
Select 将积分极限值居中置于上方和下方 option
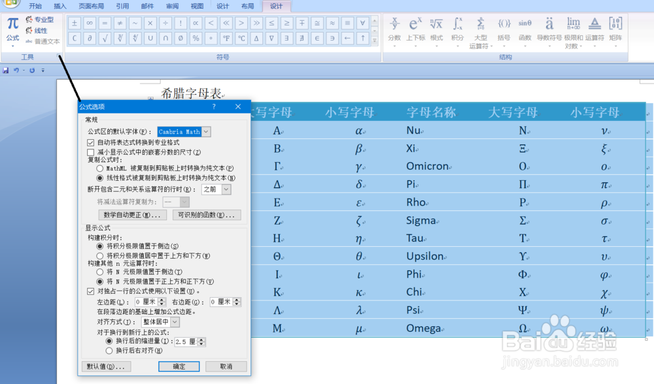click(x=99, y=256)
